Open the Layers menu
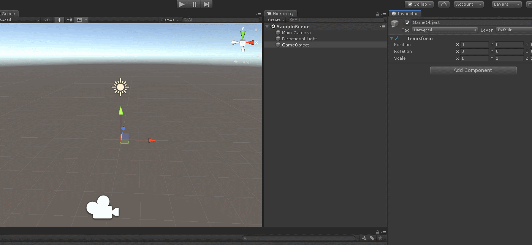Viewport: 532px width, 245px height. pyautogui.click(x=506, y=4)
